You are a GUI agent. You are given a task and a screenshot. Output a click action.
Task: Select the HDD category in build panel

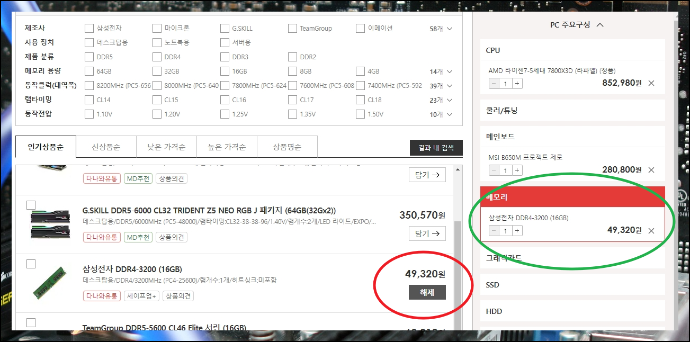coord(572,311)
